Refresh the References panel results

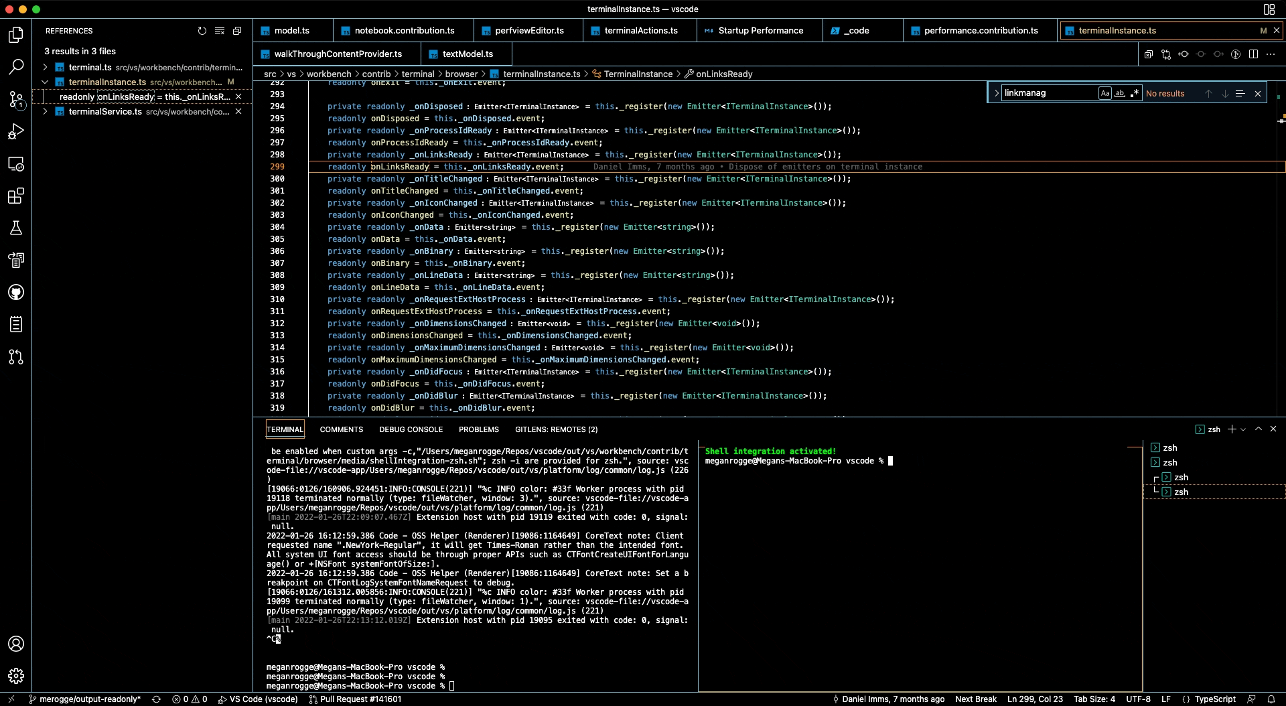click(x=202, y=31)
